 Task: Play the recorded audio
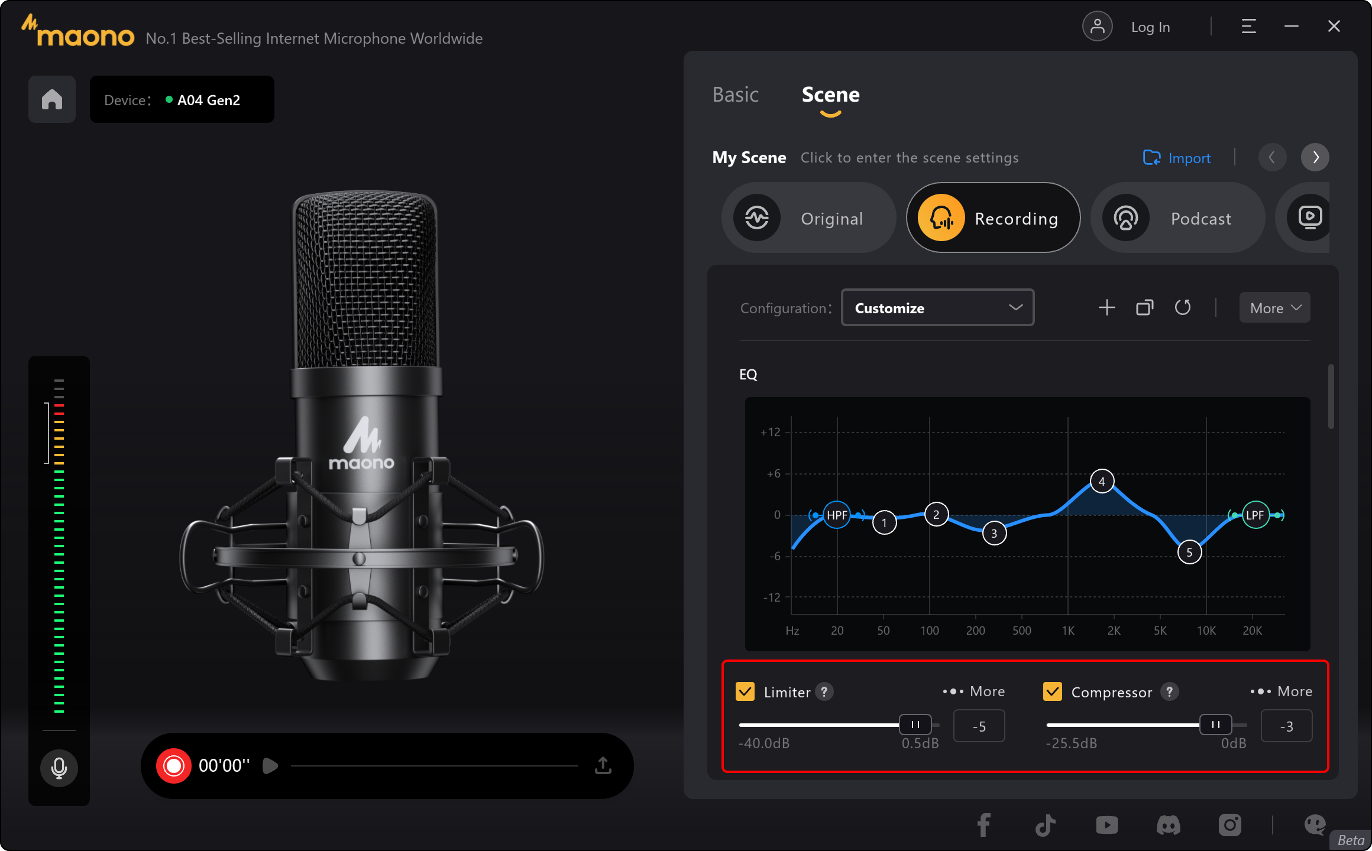pos(270,766)
